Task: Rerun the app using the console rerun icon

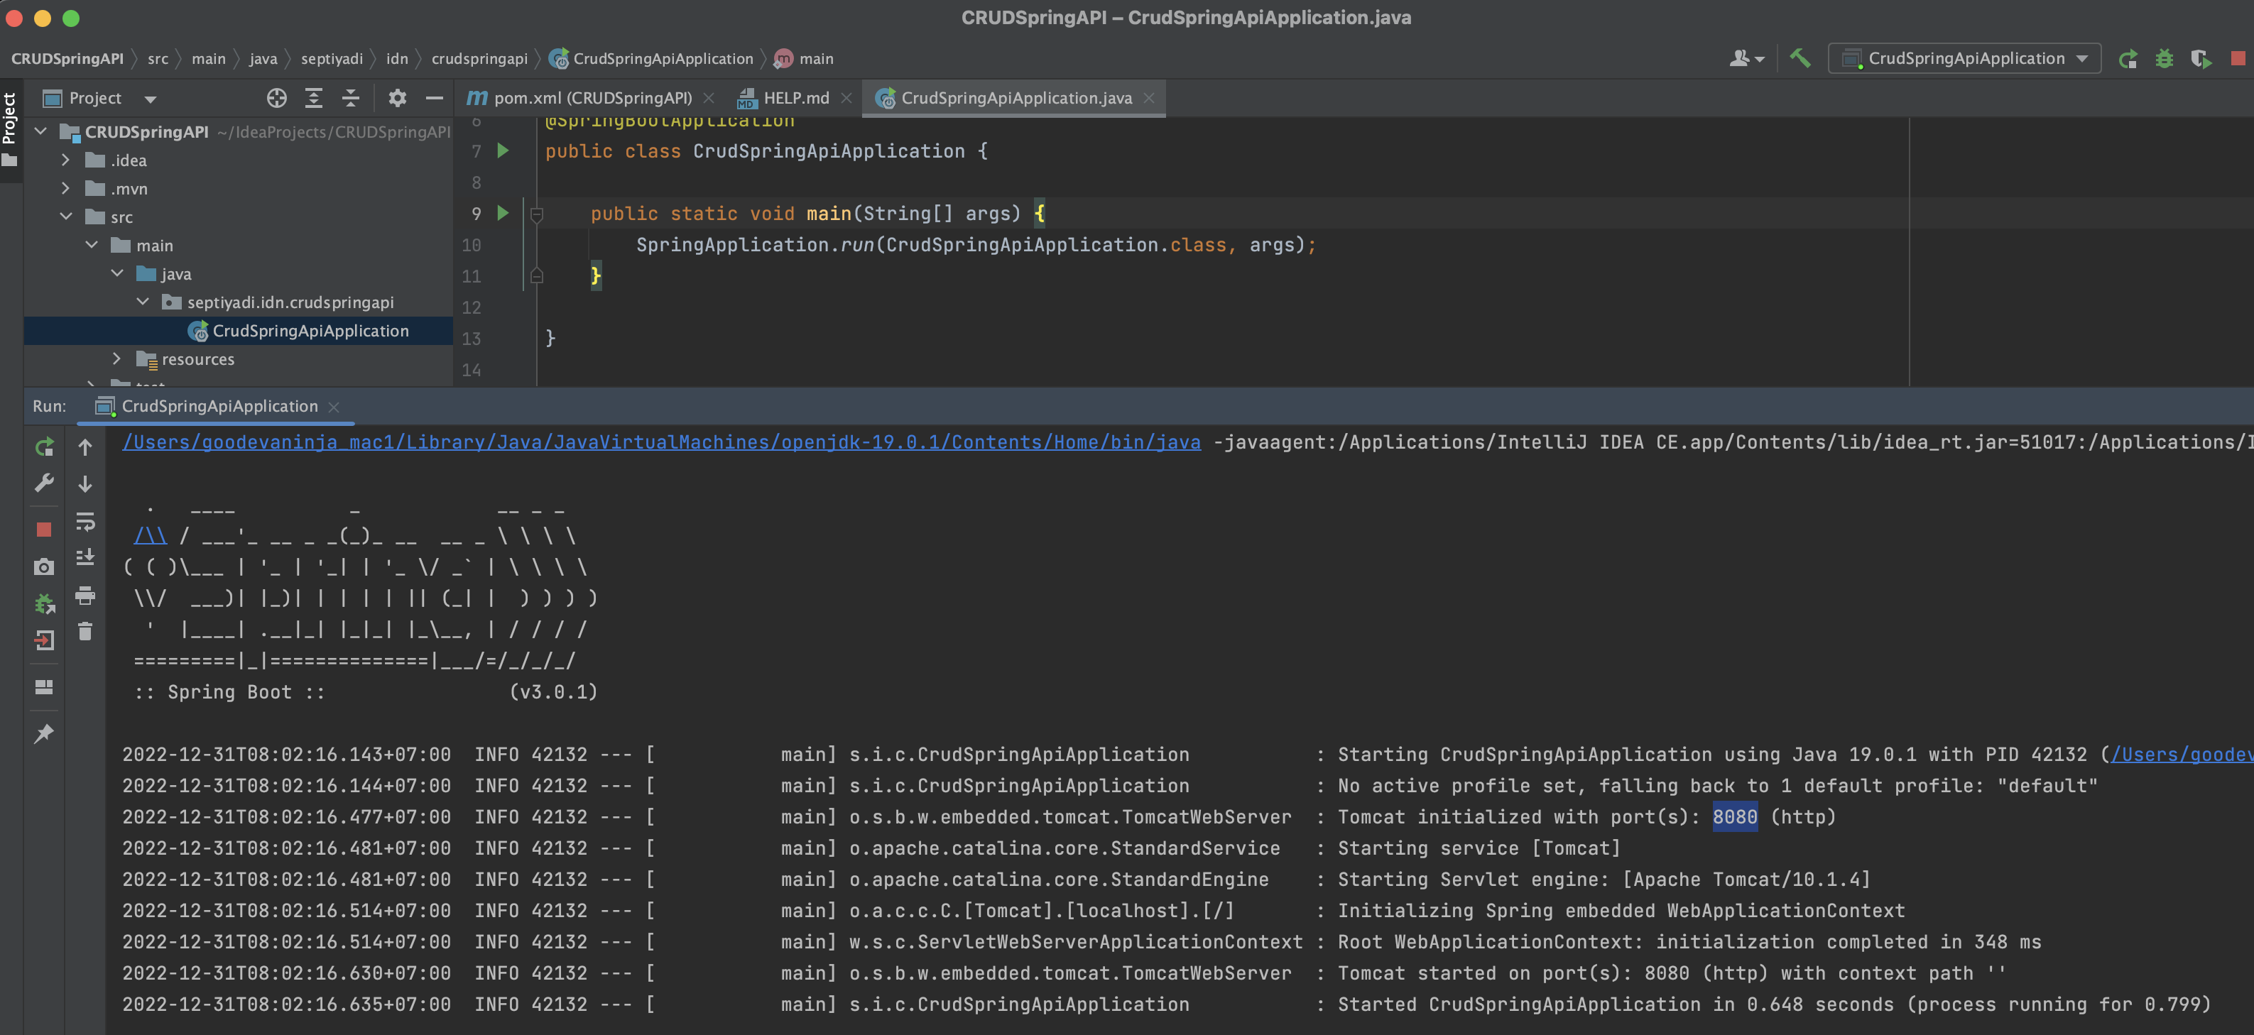Action: point(45,447)
